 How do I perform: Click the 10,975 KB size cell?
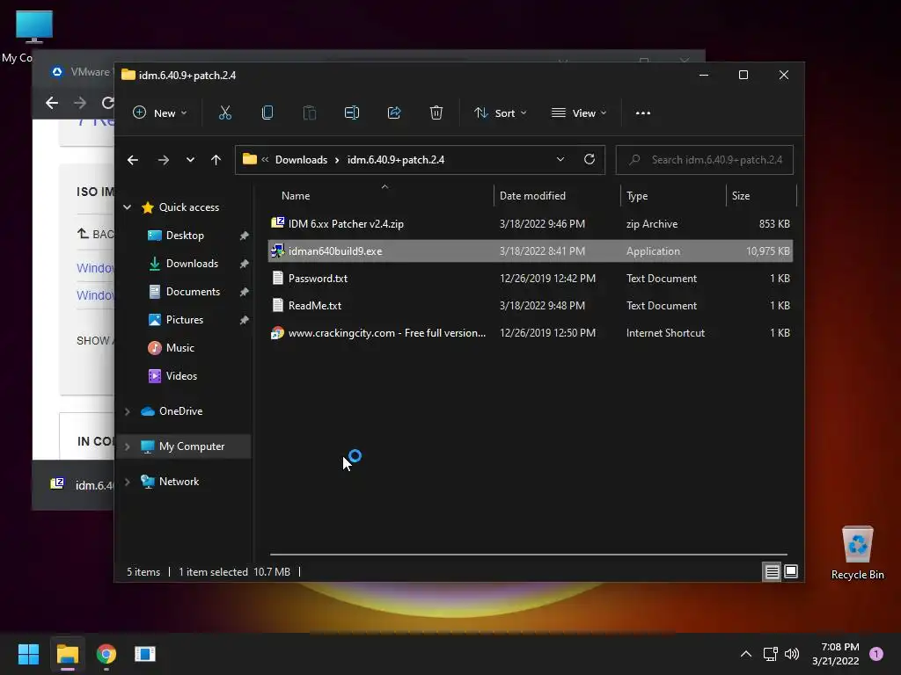pos(767,250)
